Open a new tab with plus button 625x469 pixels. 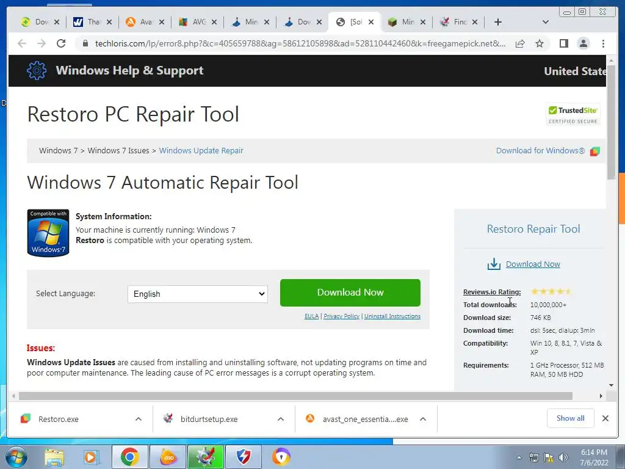tap(498, 22)
